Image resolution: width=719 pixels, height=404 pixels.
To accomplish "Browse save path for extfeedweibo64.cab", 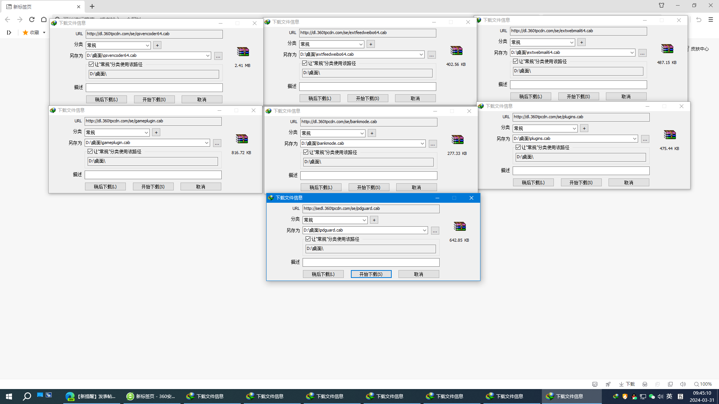I will 432,55.
